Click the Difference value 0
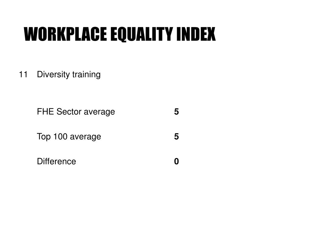This screenshot has height=233, width=311. [x=176, y=161]
